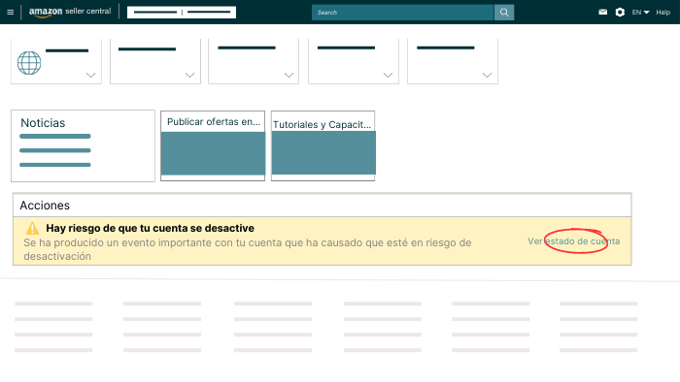
Task: Click the globe marketplace icon
Action: [29, 63]
